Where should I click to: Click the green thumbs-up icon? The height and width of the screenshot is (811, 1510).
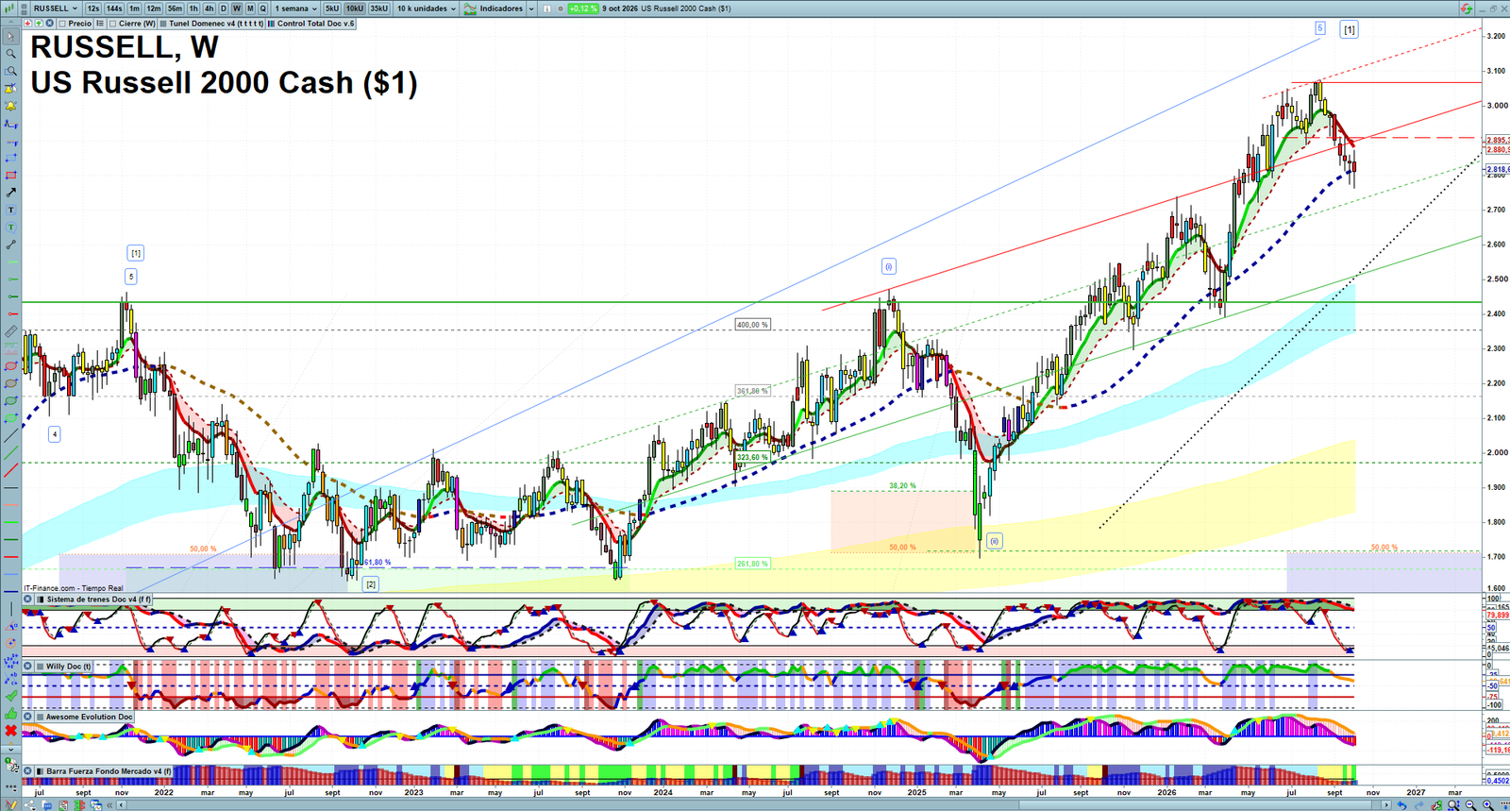tap(10, 714)
